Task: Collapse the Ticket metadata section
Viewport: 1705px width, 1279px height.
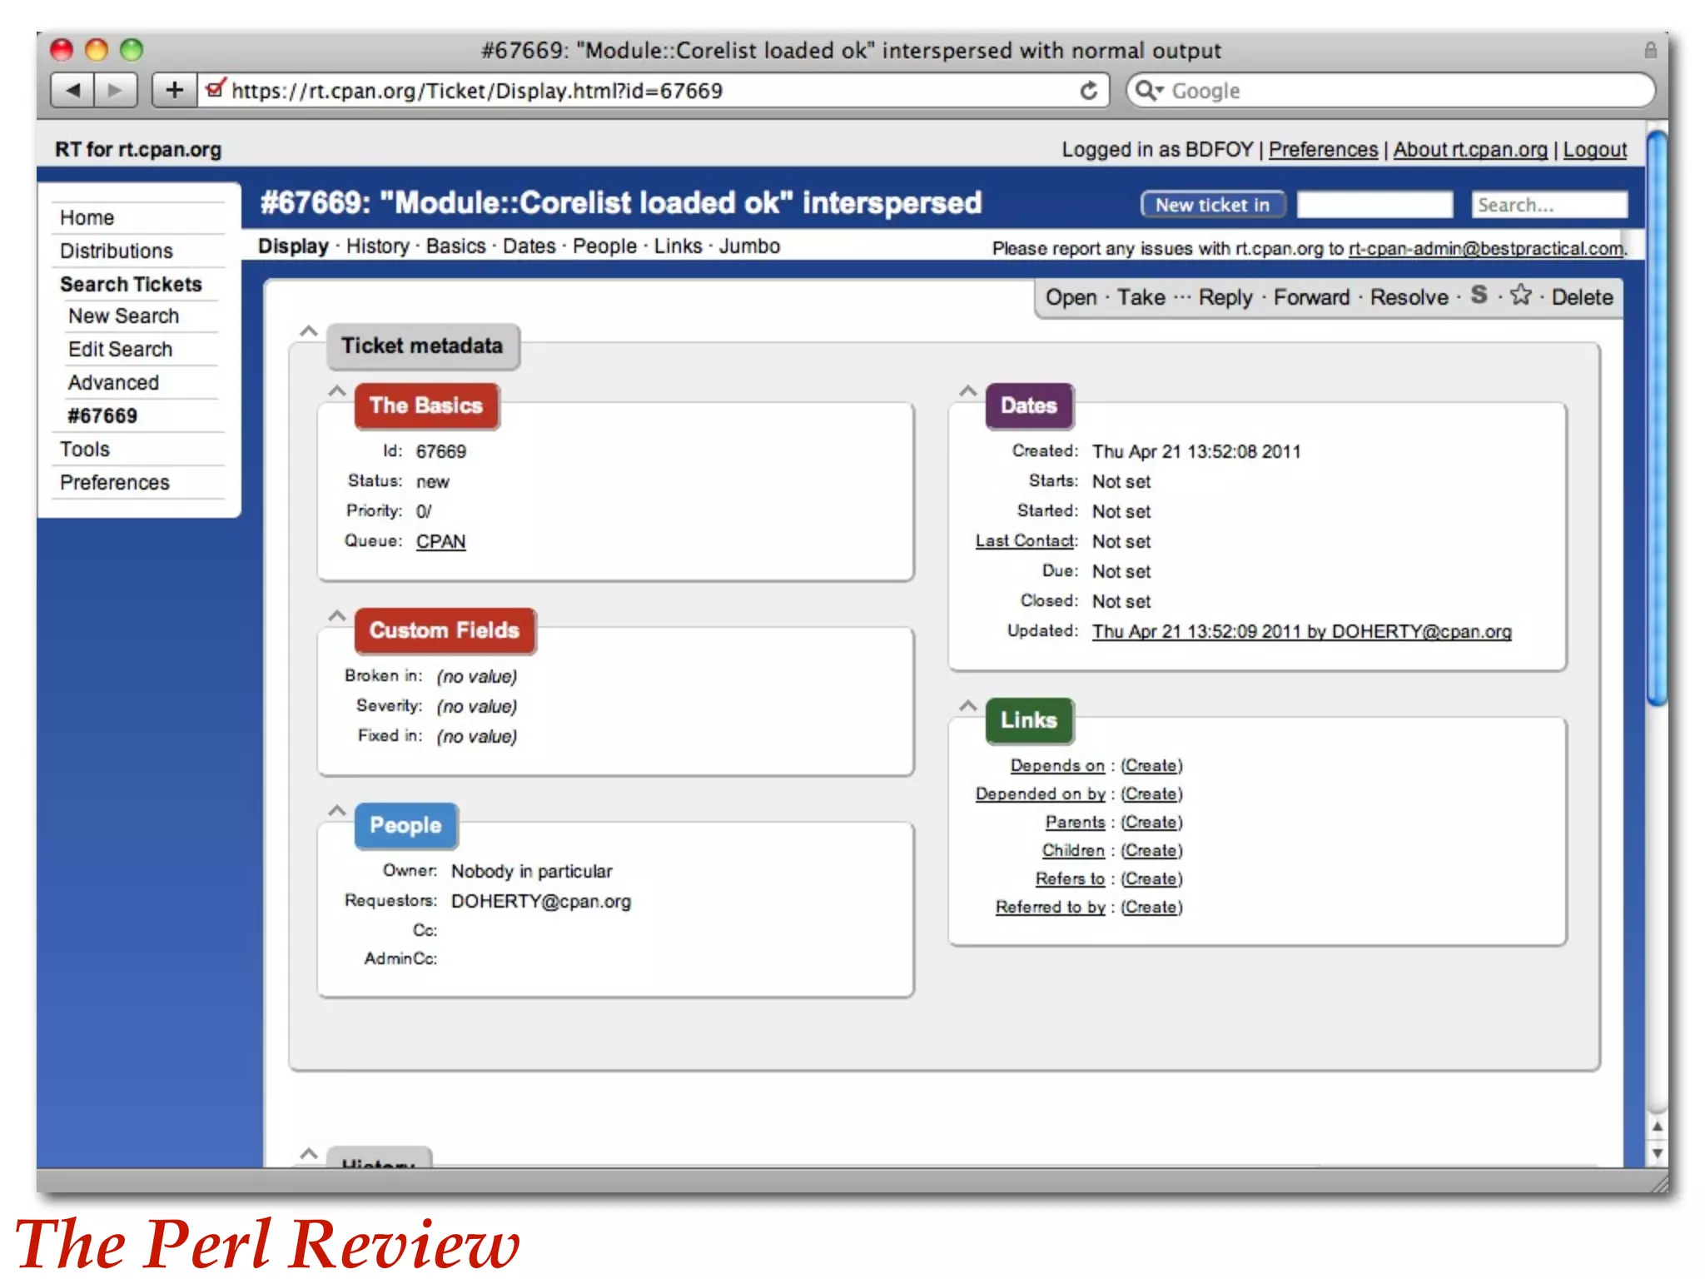Action: tap(308, 331)
